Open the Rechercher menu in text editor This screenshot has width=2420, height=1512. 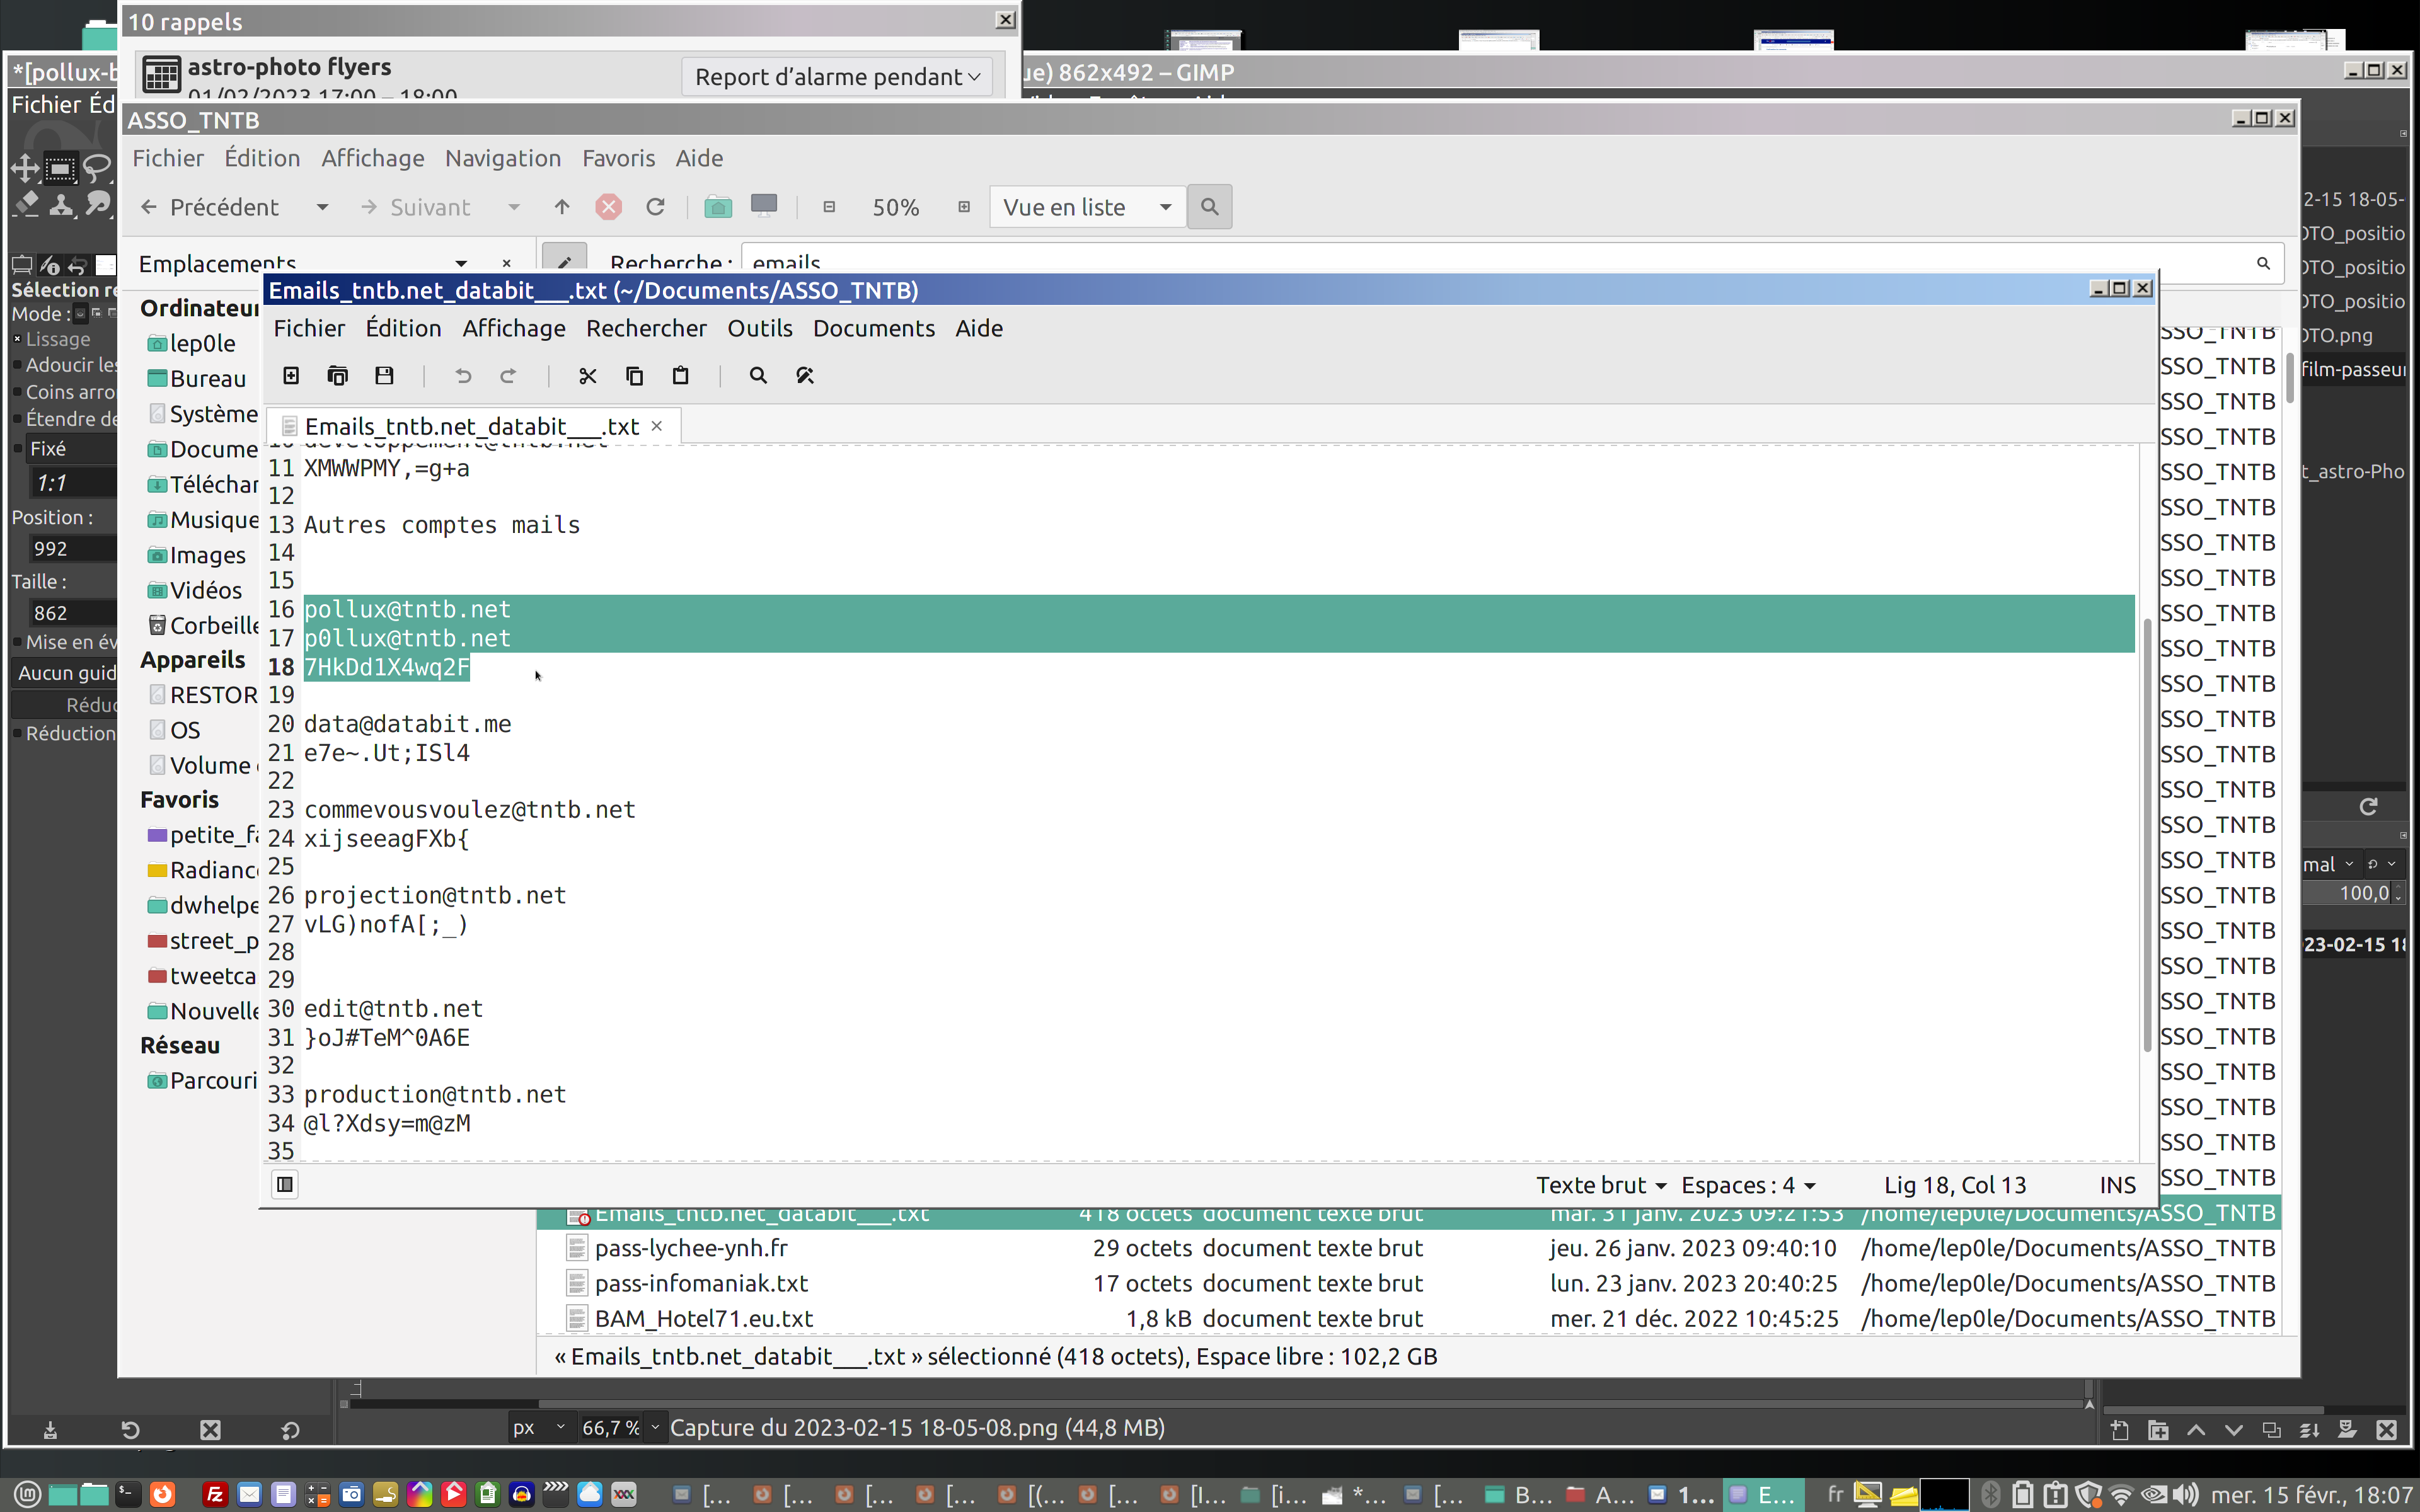pos(645,328)
